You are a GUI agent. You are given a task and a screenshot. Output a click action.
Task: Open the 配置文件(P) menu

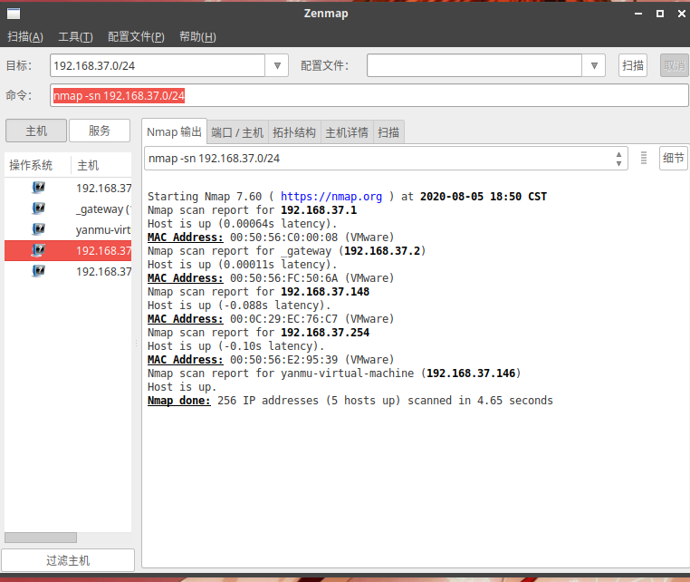point(136,36)
